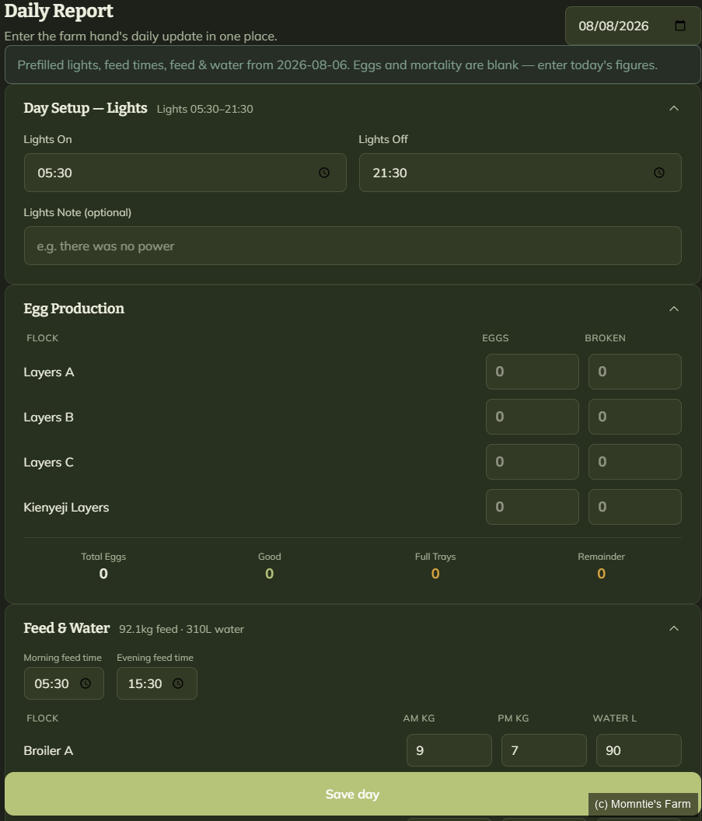The width and height of the screenshot is (702, 821).
Task: Click the Good eggs total value
Action: [270, 574]
